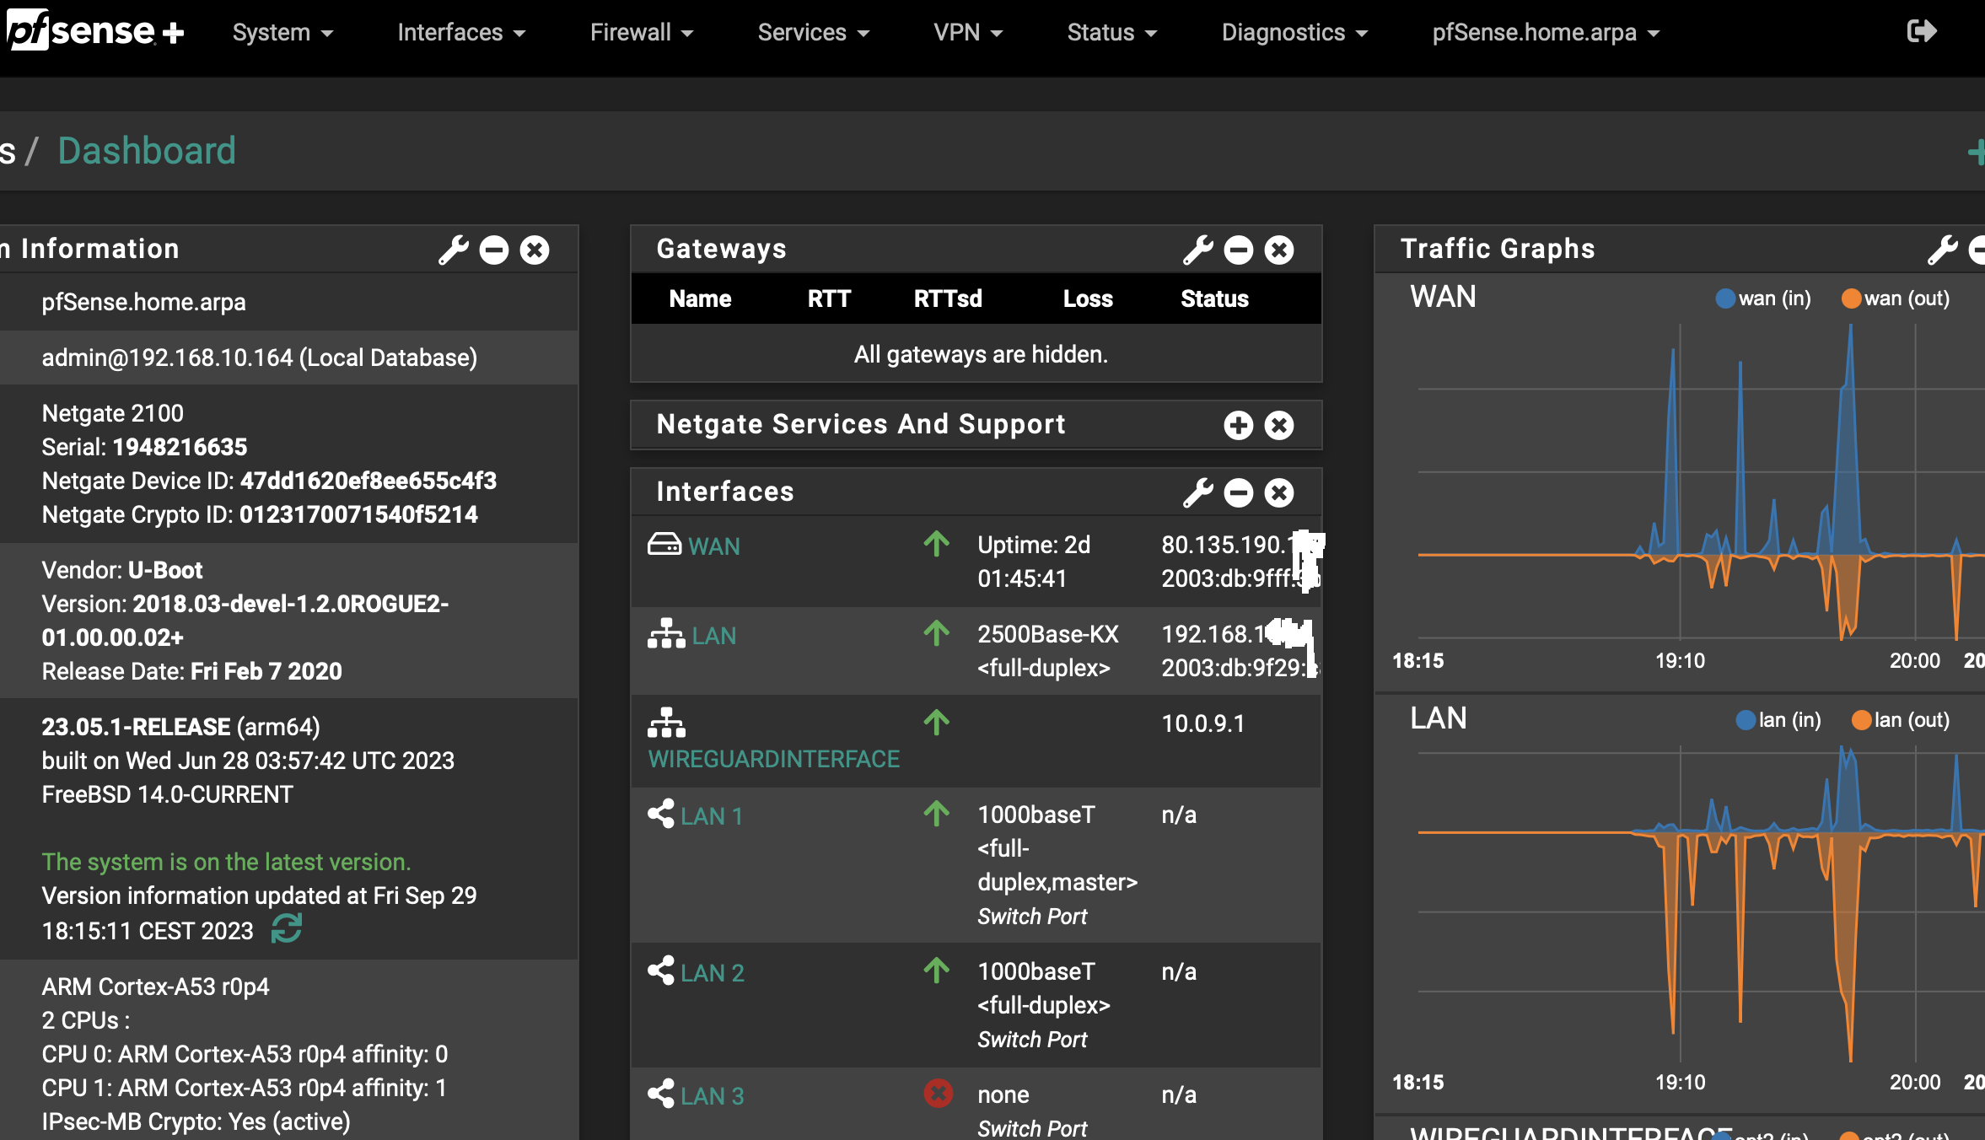The height and width of the screenshot is (1140, 1985).
Task: Open the pfSense.home.arpa dropdown menu
Action: 1546,32
